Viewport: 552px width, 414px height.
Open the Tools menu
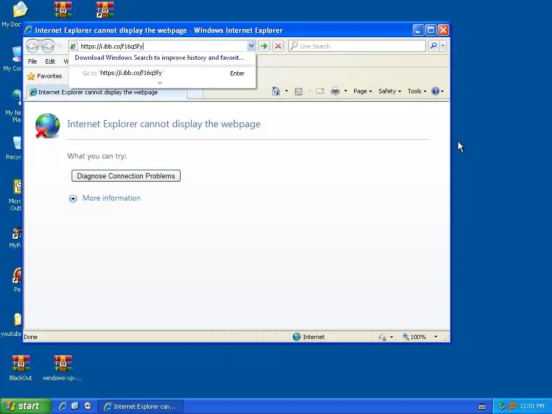tap(417, 91)
